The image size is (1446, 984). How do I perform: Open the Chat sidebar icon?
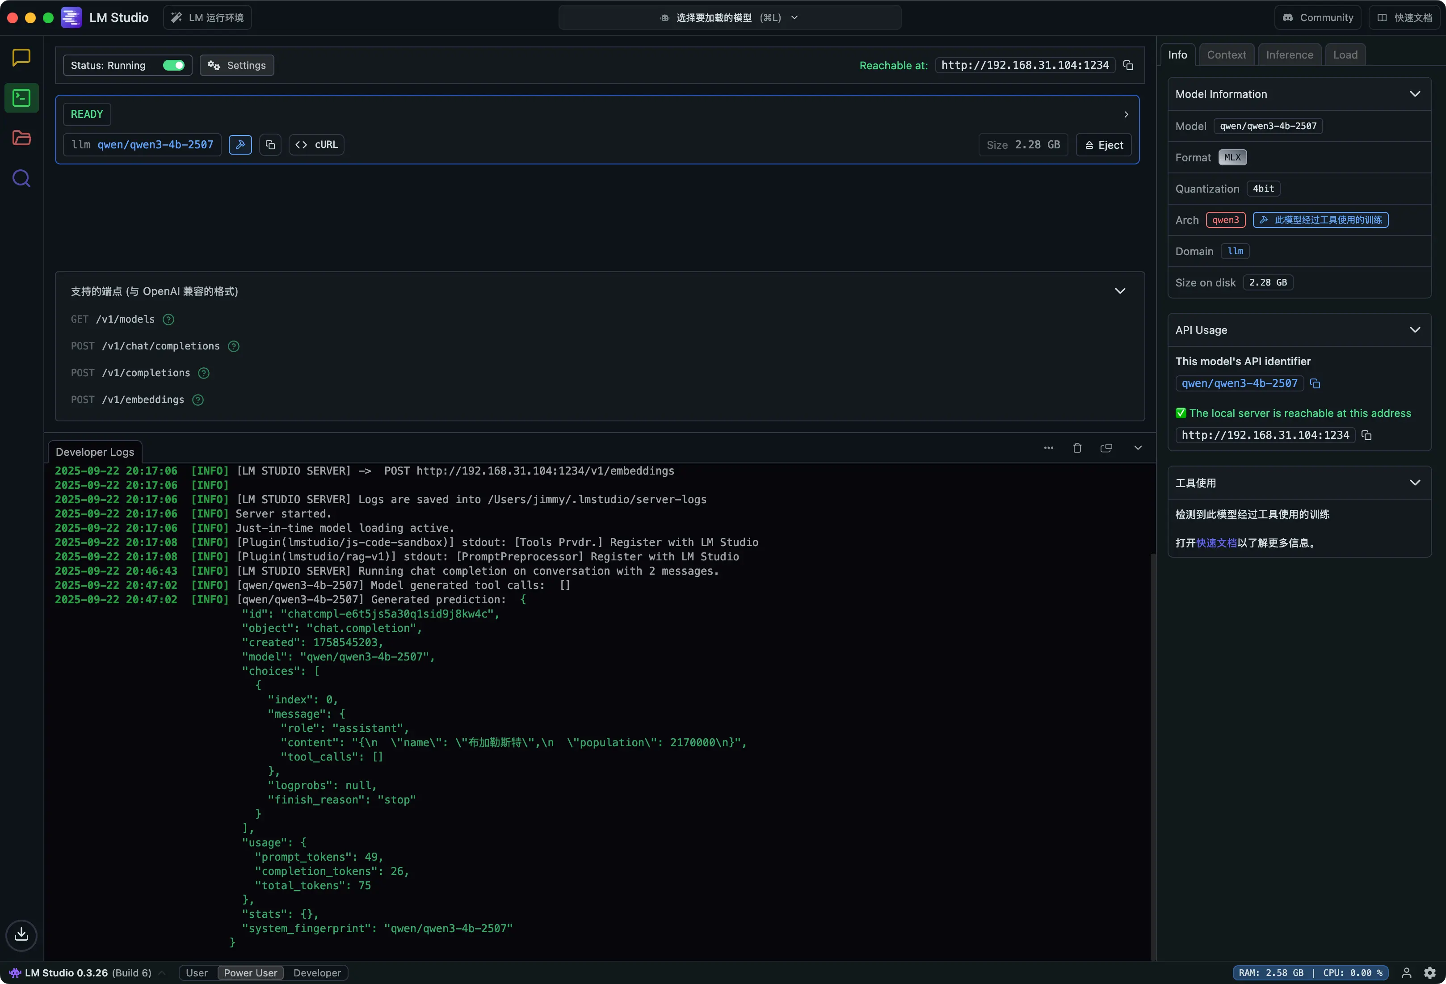click(21, 57)
